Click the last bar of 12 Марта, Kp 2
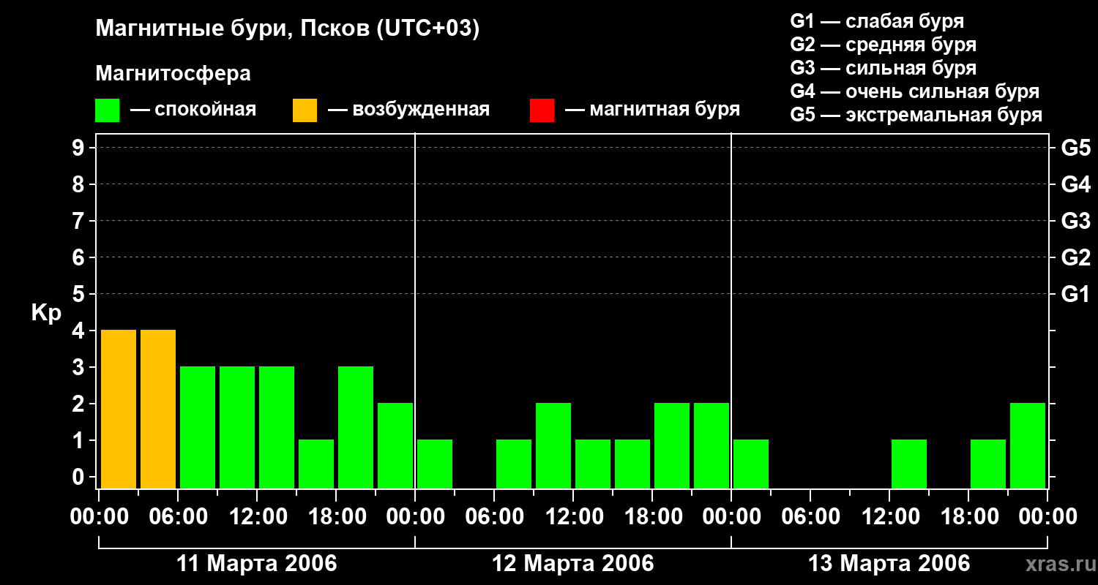The width and height of the screenshot is (1098, 585). (712, 445)
